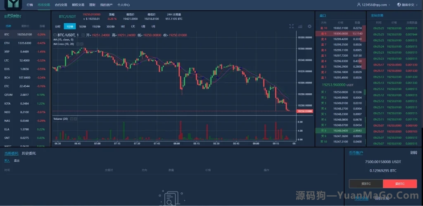Select the XRP row in coin list

(25, 52)
